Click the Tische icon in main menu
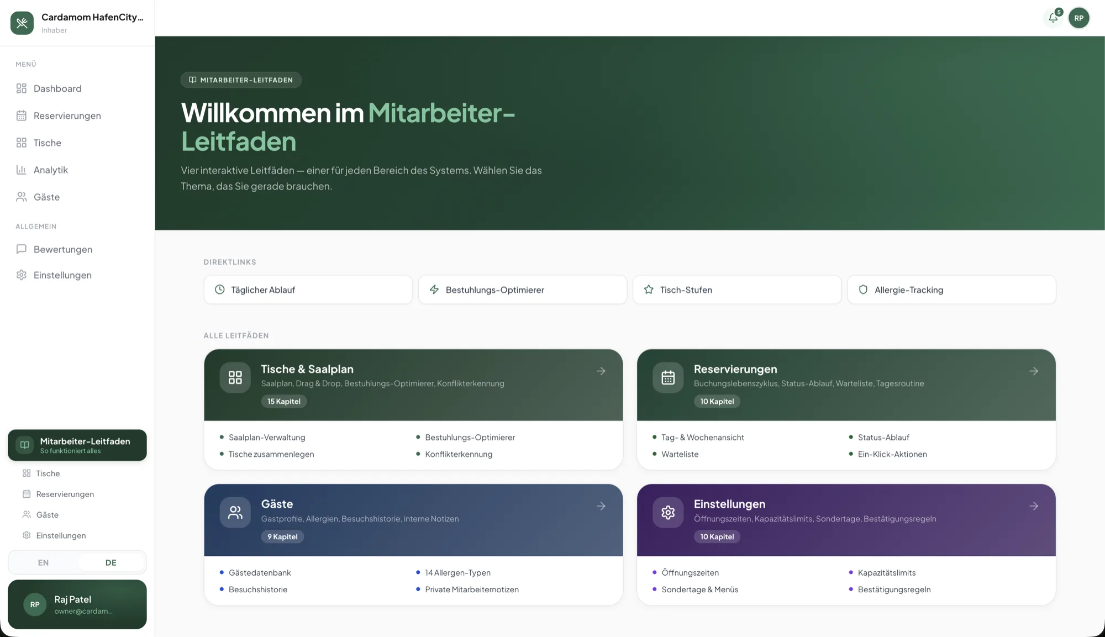1105x637 pixels. [22, 143]
